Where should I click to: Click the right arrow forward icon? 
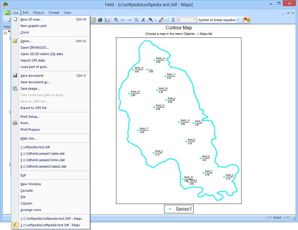pyautogui.click(x=130, y=20)
